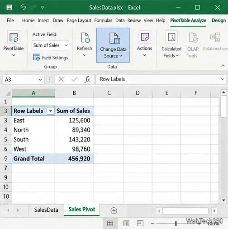The height and width of the screenshot is (229, 228).
Task: Select the East cell
Action: [33, 120]
